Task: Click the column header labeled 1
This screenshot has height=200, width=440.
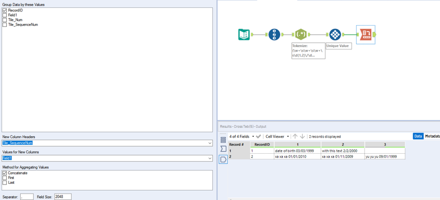Action: 298,145
